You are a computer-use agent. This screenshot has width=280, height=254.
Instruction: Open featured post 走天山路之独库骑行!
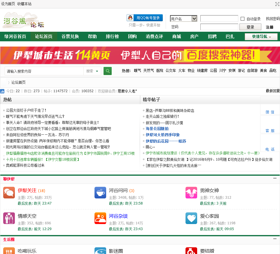162,116
